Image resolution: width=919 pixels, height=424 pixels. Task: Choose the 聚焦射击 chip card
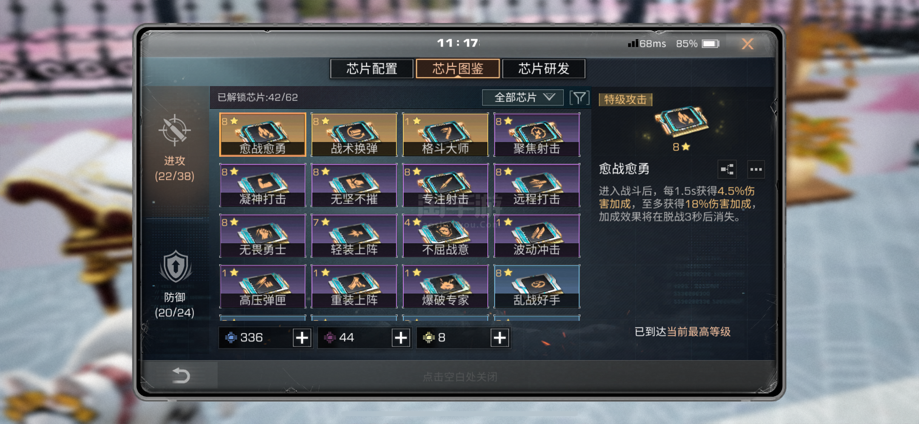click(536, 134)
